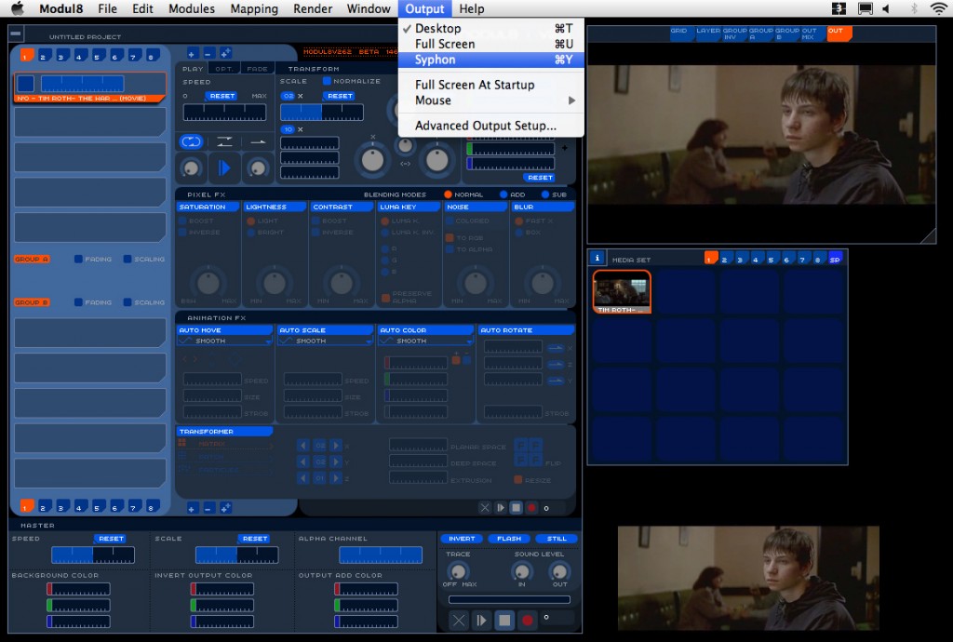
Task: Click the Background Color red slider
Action: pos(78,589)
